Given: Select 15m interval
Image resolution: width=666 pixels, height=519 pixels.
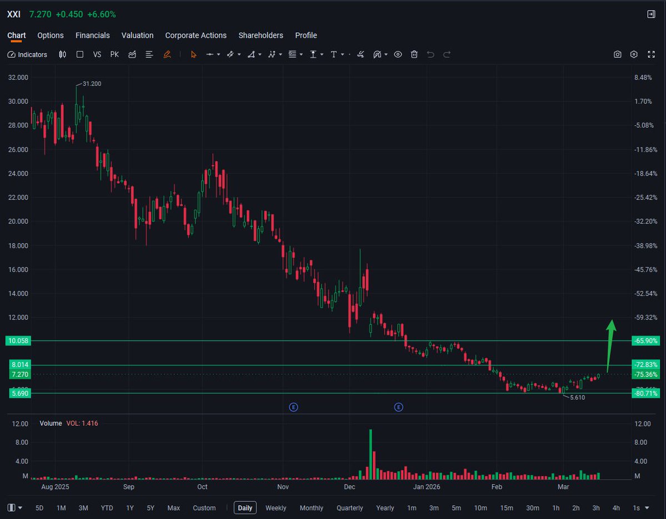Looking at the screenshot, I should (506, 507).
